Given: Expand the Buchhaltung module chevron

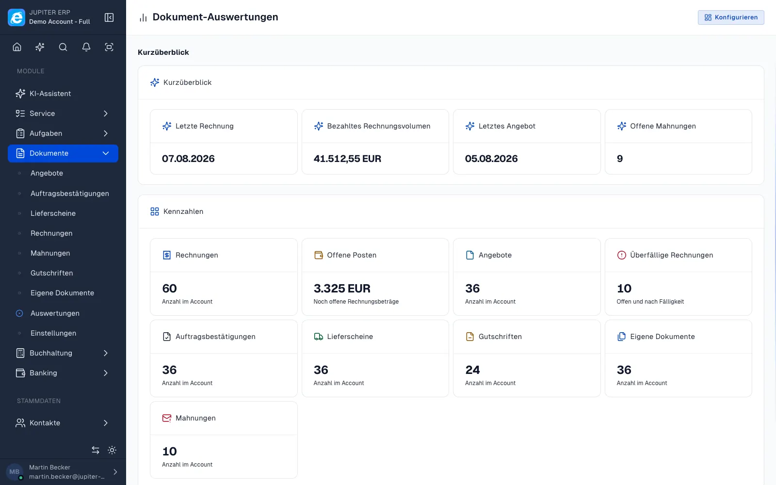Looking at the screenshot, I should coord(106,353).
